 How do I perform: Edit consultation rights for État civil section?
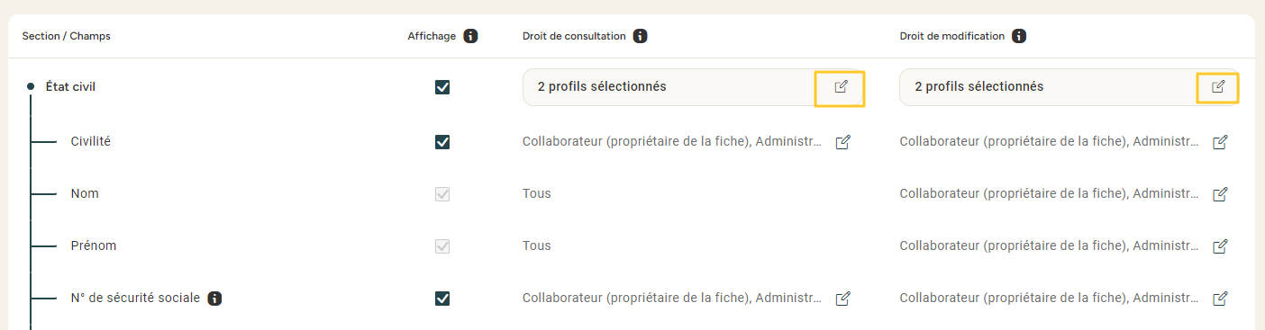click(x=841, y=87)
